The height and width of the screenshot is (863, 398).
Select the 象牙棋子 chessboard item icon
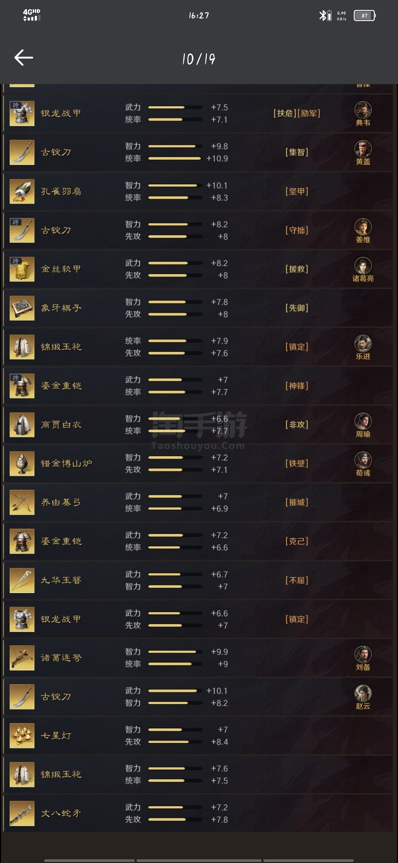click(22, 308)
